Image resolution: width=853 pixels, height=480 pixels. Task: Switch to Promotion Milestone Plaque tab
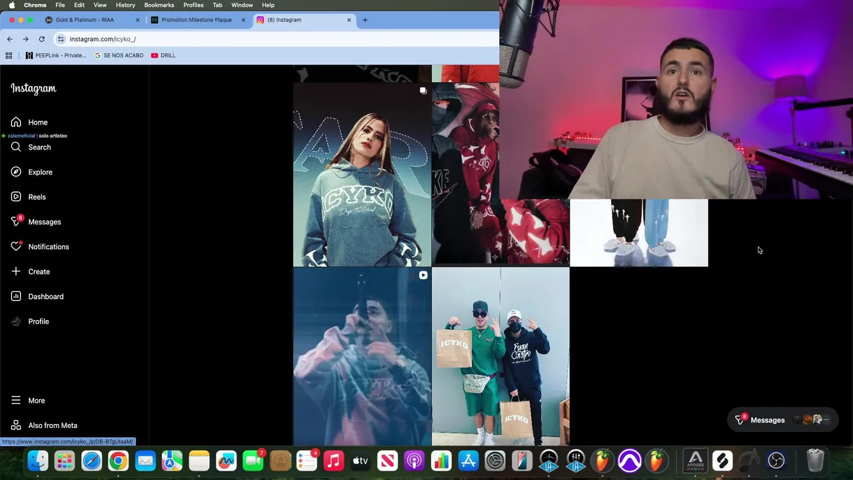pos(197,20)
